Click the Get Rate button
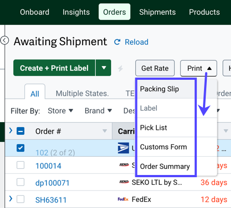The height and width of the screenshot is (208, 231). (155, 68)
